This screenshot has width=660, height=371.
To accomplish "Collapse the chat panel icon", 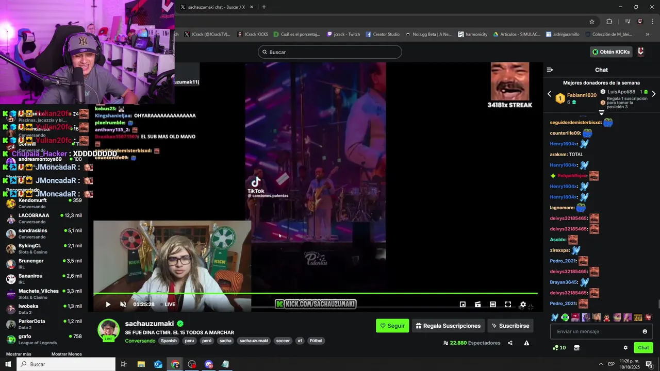I will click(x=550, y=70).
